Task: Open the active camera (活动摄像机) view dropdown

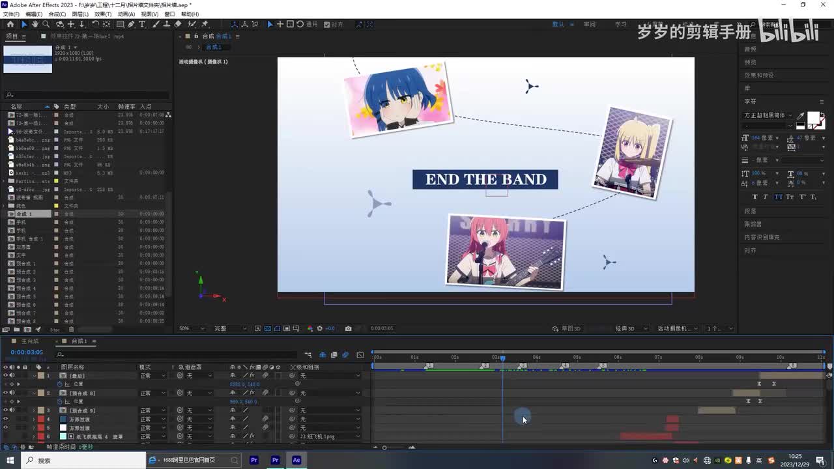Action: click(678, 329)
